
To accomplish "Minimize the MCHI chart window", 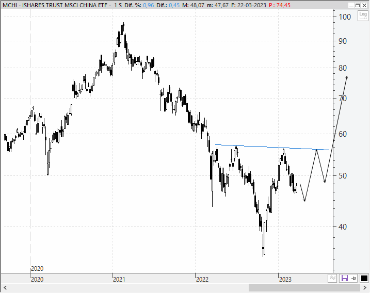I will (x=351, y=5).
